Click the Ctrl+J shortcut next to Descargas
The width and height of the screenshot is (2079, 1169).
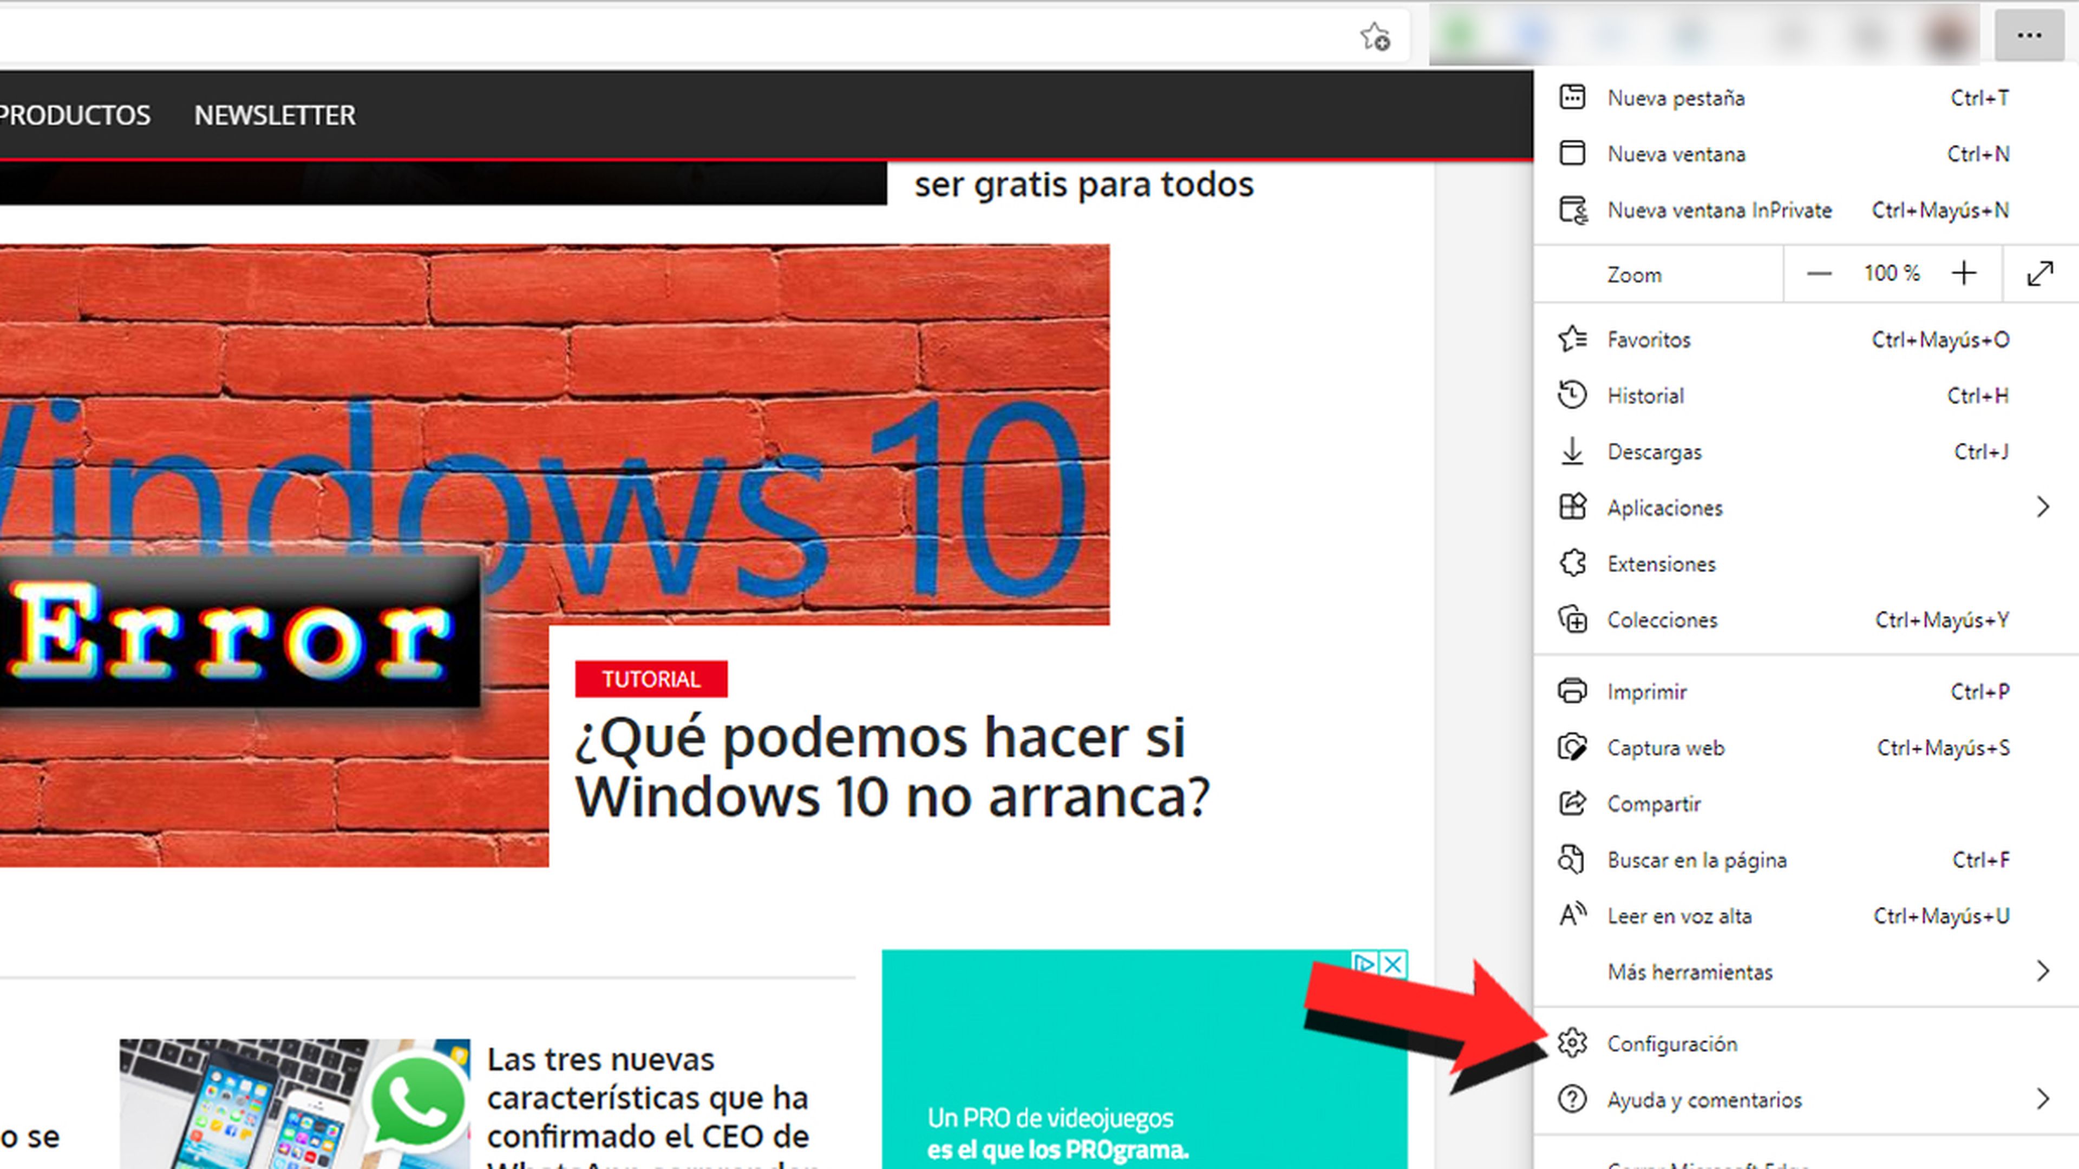(x=1982, y=452)
